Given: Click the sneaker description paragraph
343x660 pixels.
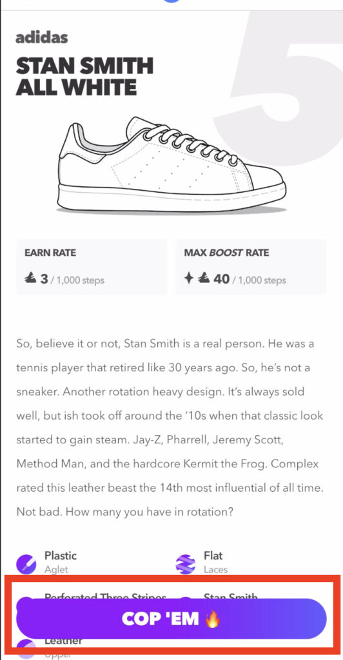Looking at the screenshot, I should 170,428.
